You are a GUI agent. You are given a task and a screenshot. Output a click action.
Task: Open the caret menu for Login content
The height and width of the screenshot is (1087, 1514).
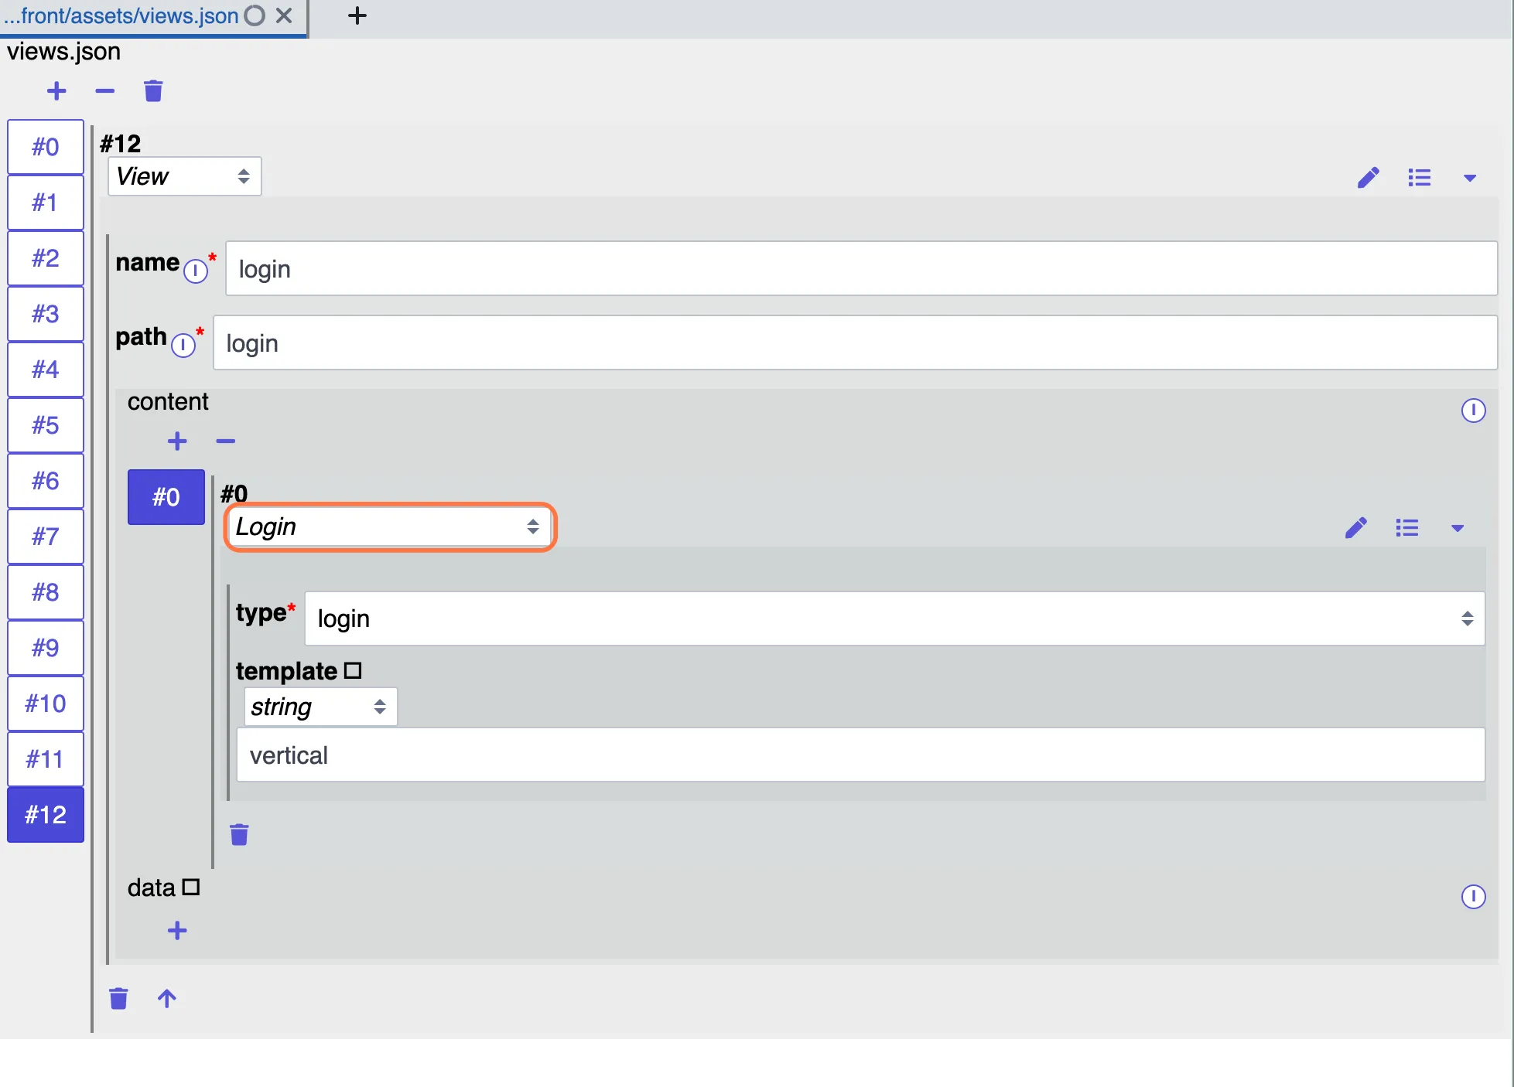[x=1458, y=529]
